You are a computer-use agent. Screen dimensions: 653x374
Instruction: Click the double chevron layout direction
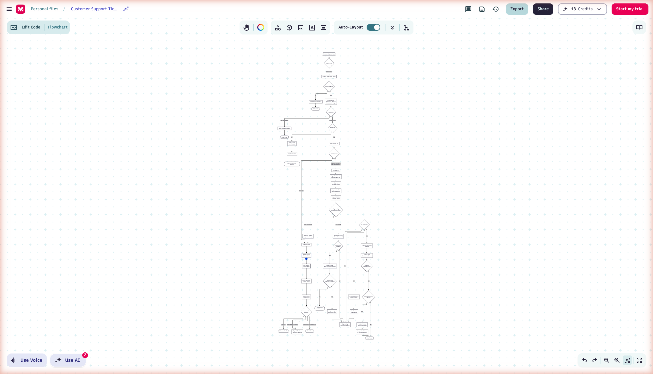(392, 28)
